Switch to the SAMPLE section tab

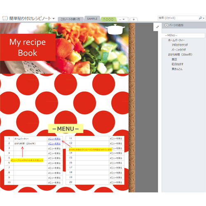(92, 19)
